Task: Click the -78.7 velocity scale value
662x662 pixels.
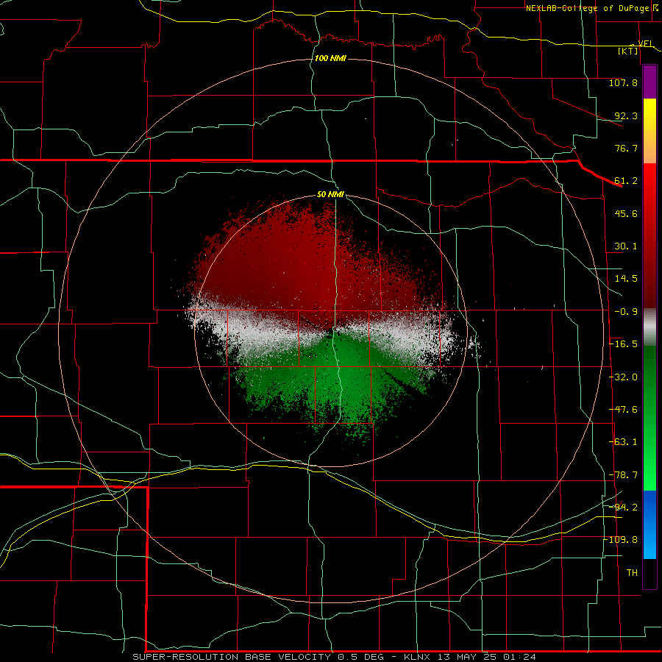Action: (623, 475)
